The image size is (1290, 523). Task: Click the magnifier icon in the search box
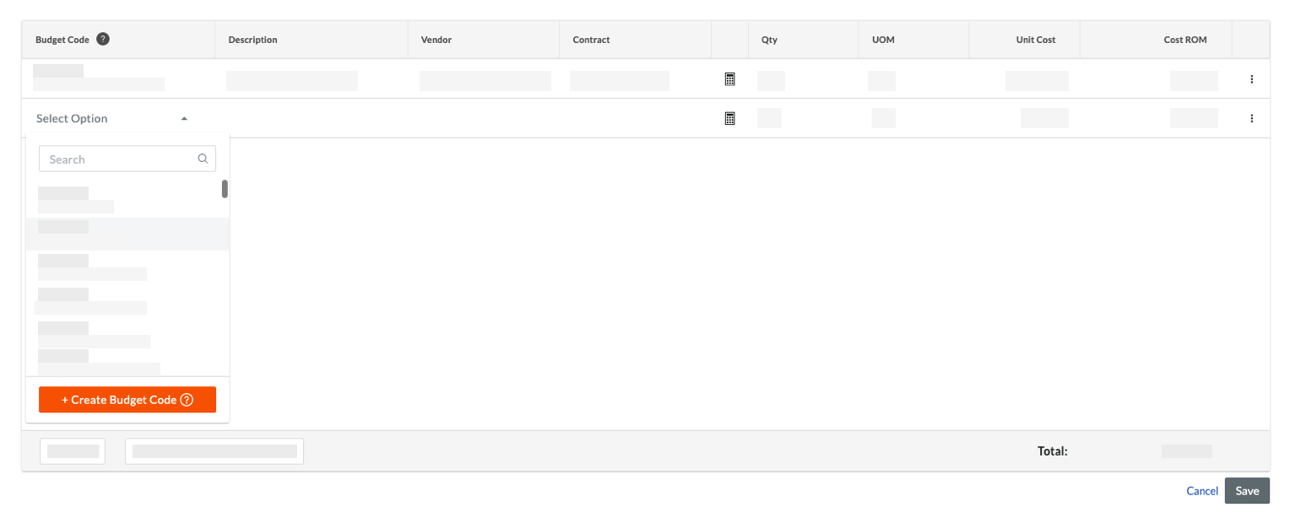[203, 159]
